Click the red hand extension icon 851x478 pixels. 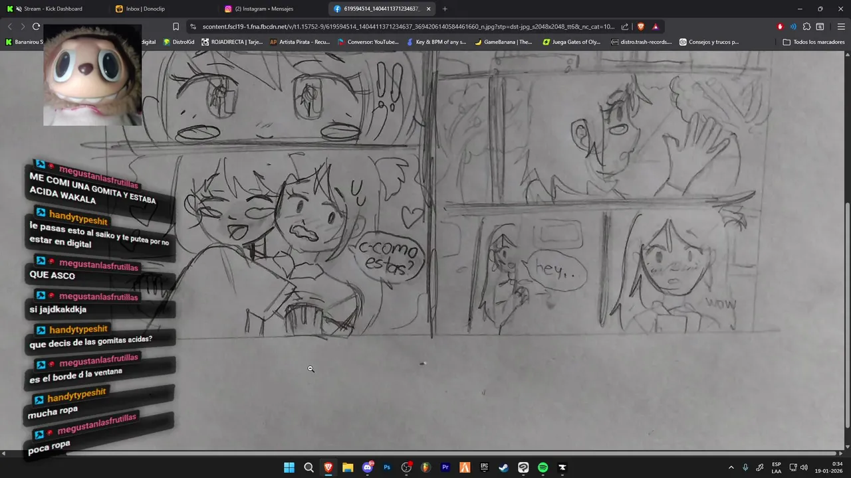click(x=781, y=27)
